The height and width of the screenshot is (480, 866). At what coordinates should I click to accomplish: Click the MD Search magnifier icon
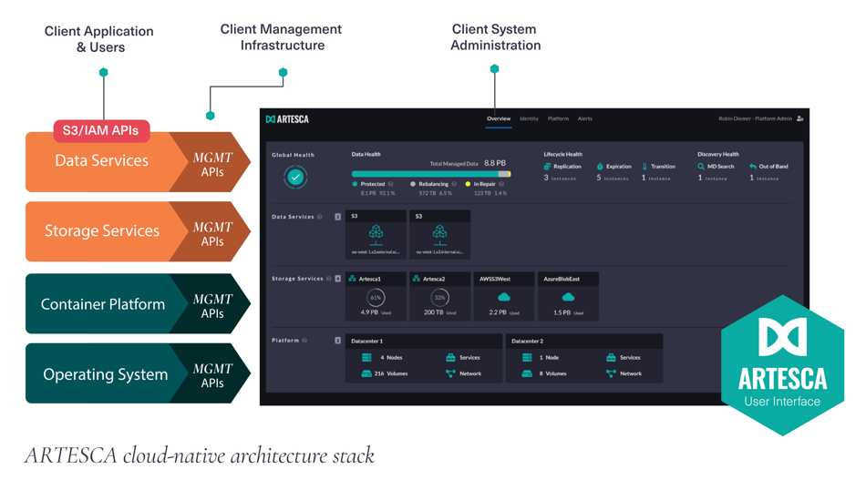[701, 166]
